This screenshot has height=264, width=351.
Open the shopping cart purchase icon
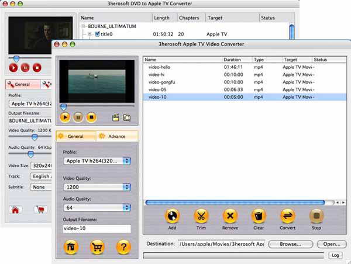click(x=97, y=248)
